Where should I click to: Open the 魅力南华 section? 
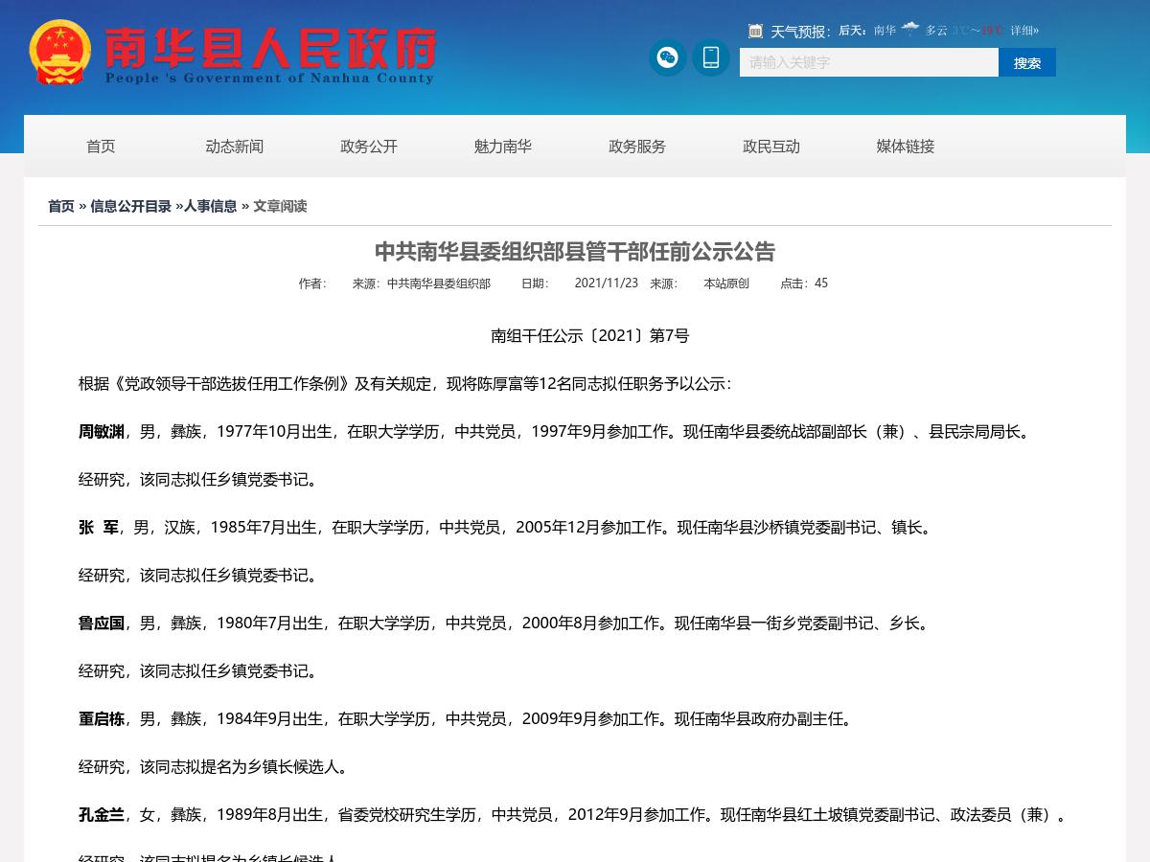pos(502,147)
